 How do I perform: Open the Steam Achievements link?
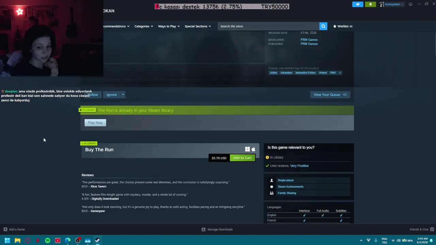tap(291, 187)
